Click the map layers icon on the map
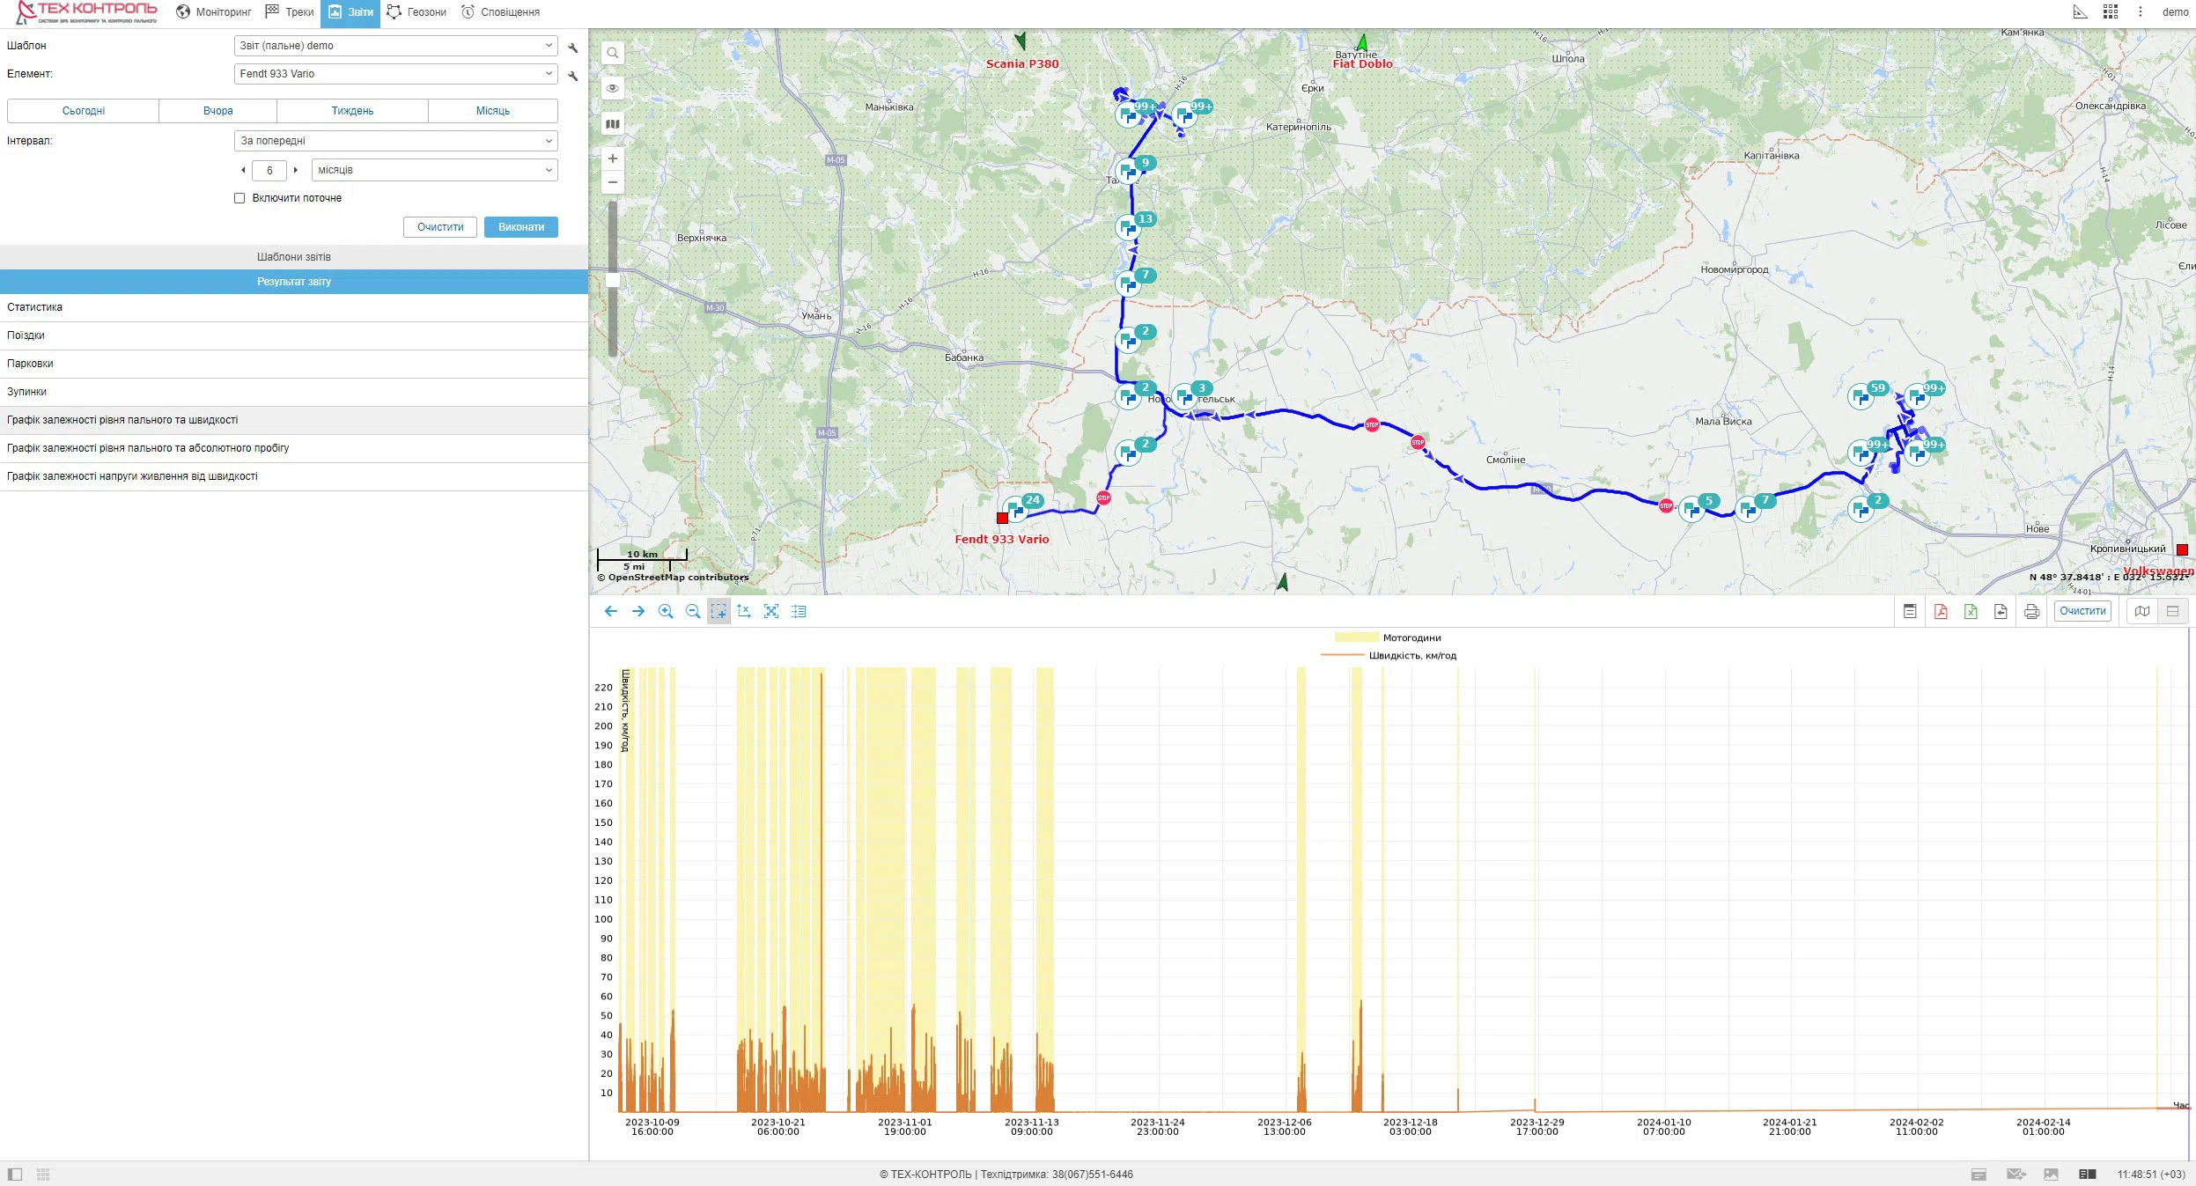This screenshot has height=1186, width=2196. [613, 124]
